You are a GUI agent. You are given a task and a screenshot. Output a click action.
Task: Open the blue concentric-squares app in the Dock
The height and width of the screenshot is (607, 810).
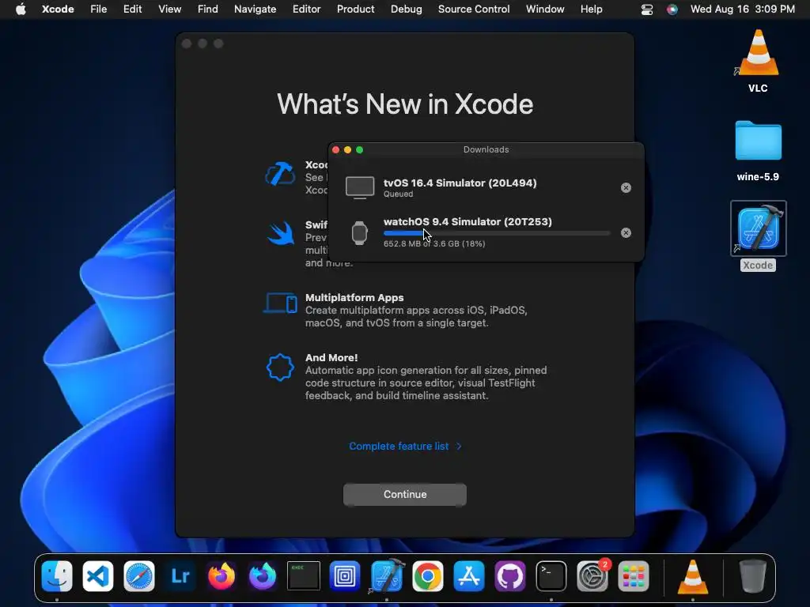coord(345,575)
